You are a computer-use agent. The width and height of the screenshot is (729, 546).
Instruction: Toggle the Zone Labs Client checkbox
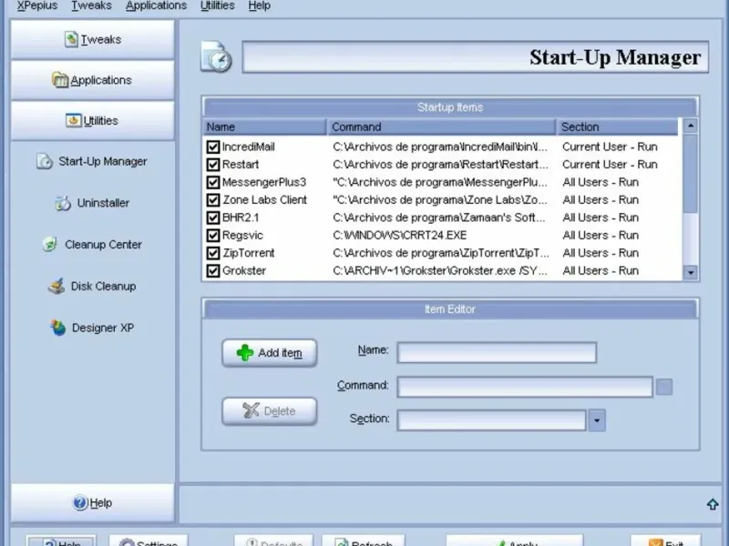213,200
